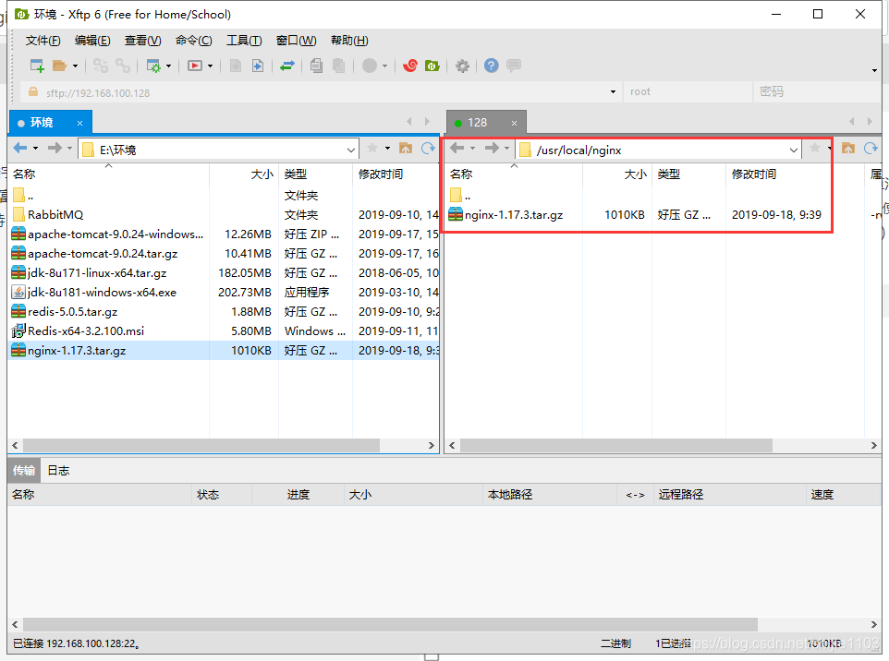This screenshot has width=889, height=661.
Task: Close the 环境 tab
Action: 80,123
